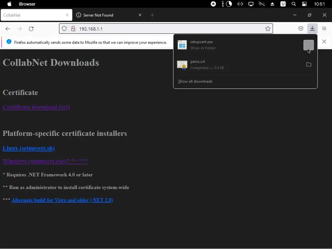The width and height of the screenshot is (332, 249).
Task: Click the penis.crt certificate icon
Action: [x=182, y=65]
